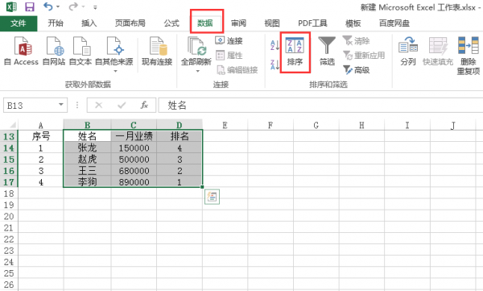Switch to the 视图 tab
Viewport: 483px width, 291px height.
272,23
